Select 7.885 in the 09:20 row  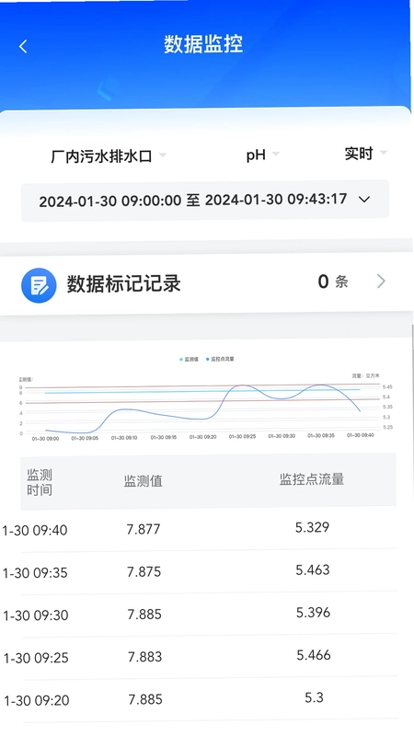click(145, 699)
